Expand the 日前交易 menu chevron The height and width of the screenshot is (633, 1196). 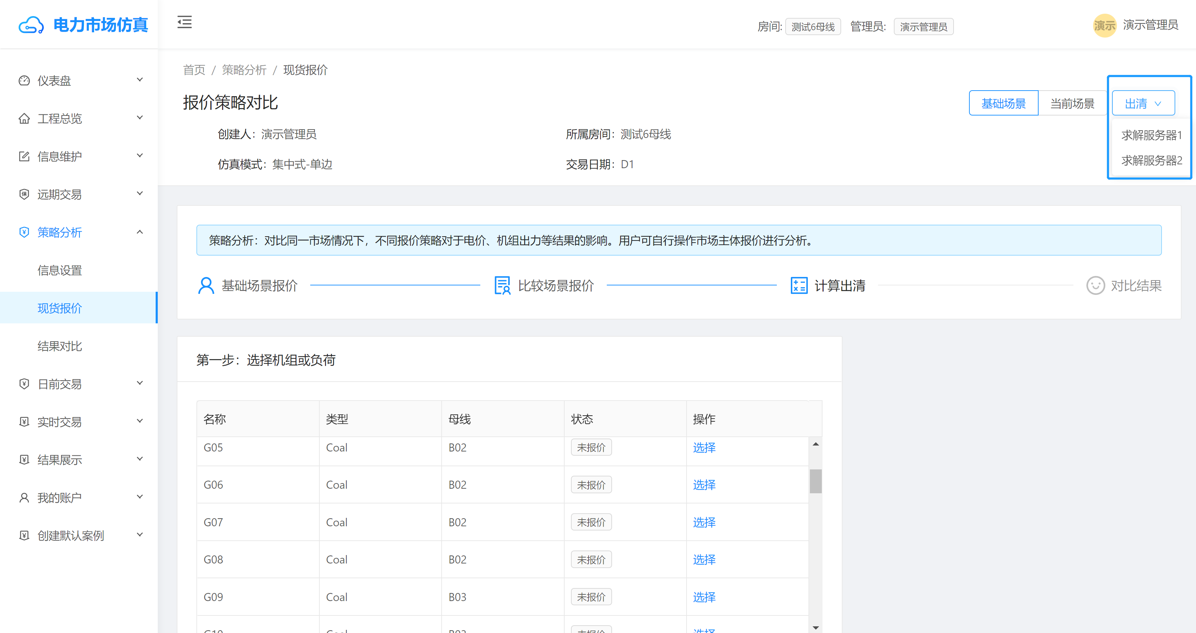140,383
